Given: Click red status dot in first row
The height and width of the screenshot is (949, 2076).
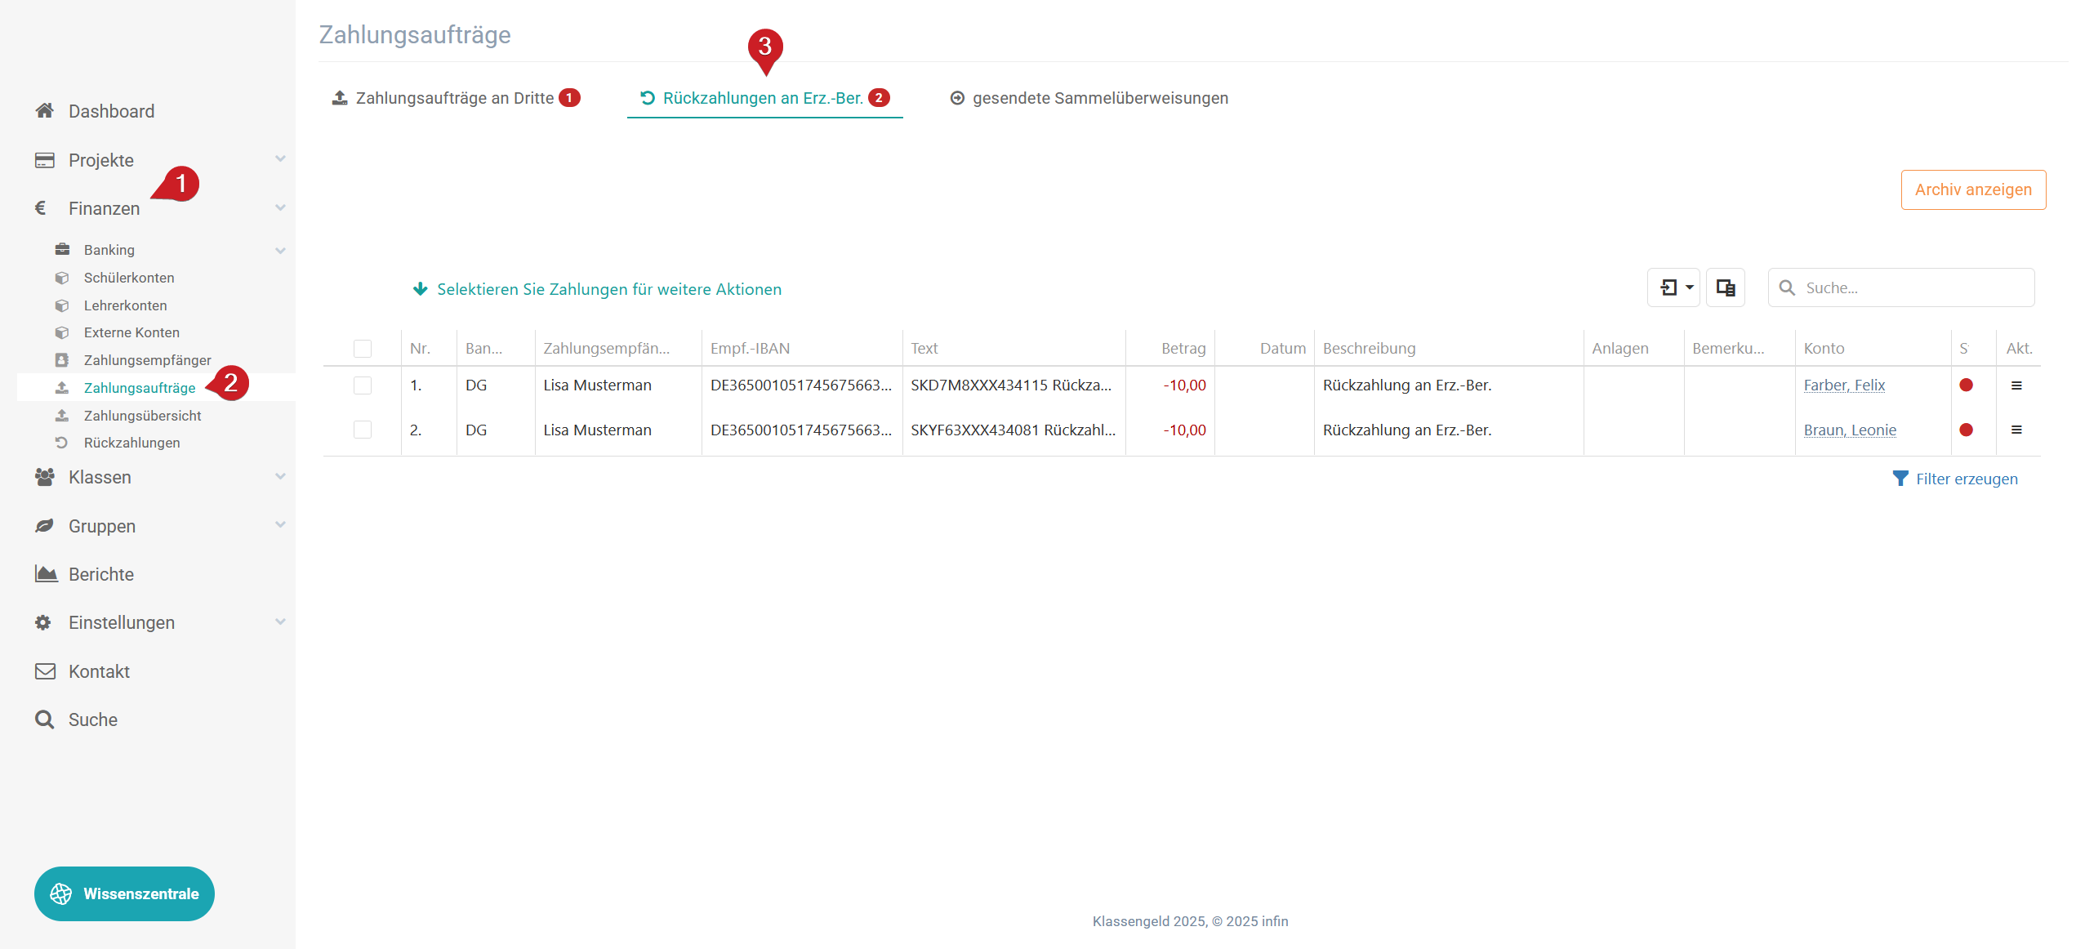Looking at the screenshot, I should (x=1966, y=385).
